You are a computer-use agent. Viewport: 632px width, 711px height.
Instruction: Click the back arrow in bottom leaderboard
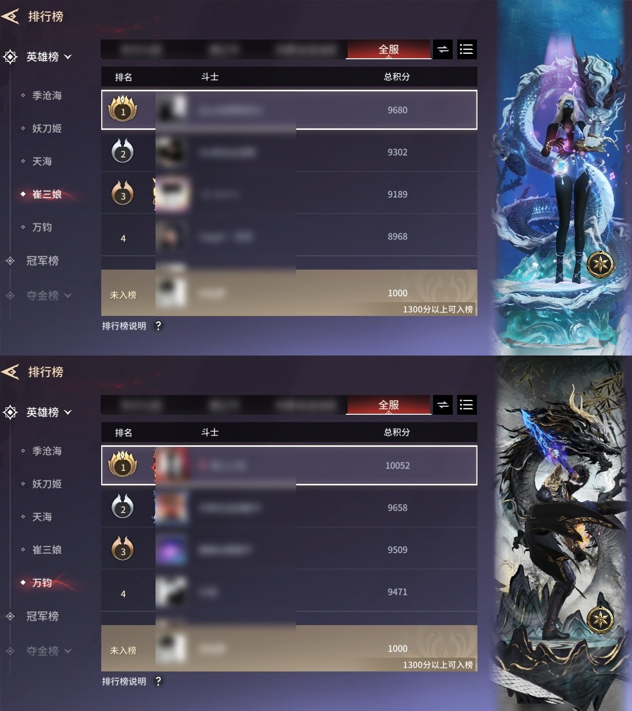(x=10, y=372)
